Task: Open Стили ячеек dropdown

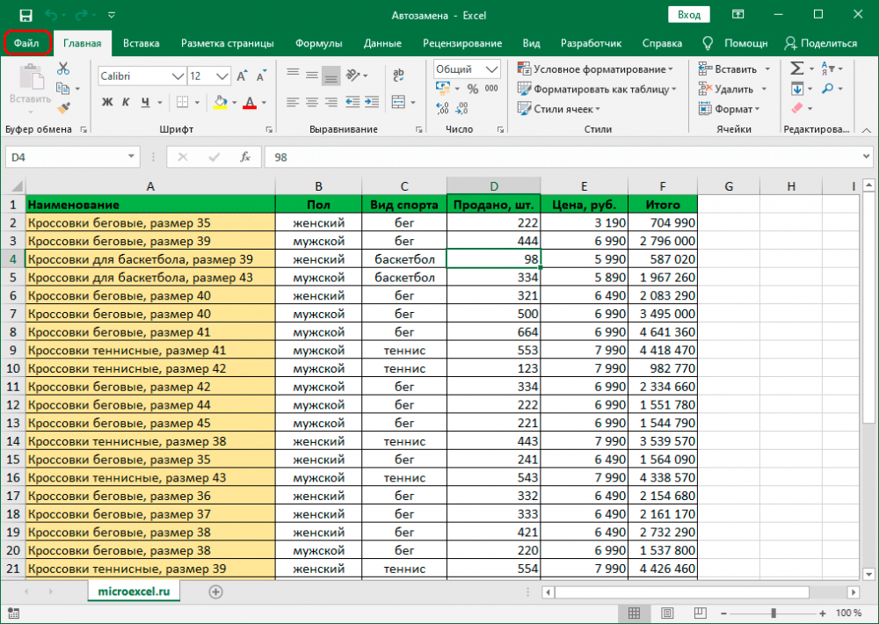Action: click(x=559, y=109)
